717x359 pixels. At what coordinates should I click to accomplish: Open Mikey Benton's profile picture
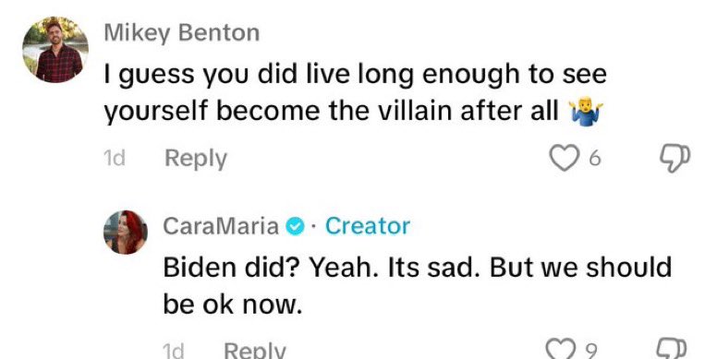[55, 50]
